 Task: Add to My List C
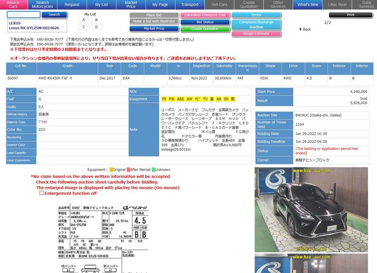pyautogui.click(x=84, y=27)
